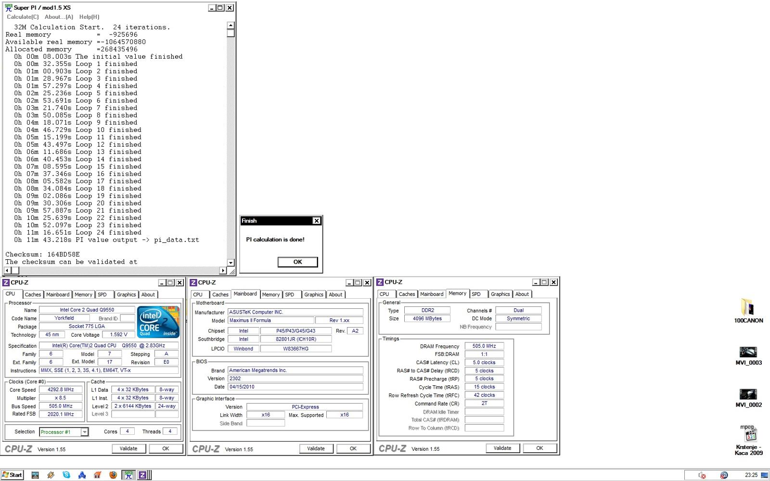Open the Processor #1 selection dropdown
This screenshot has height=481, width=770.
85,432
